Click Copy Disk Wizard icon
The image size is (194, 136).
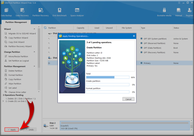click(6, 42)
